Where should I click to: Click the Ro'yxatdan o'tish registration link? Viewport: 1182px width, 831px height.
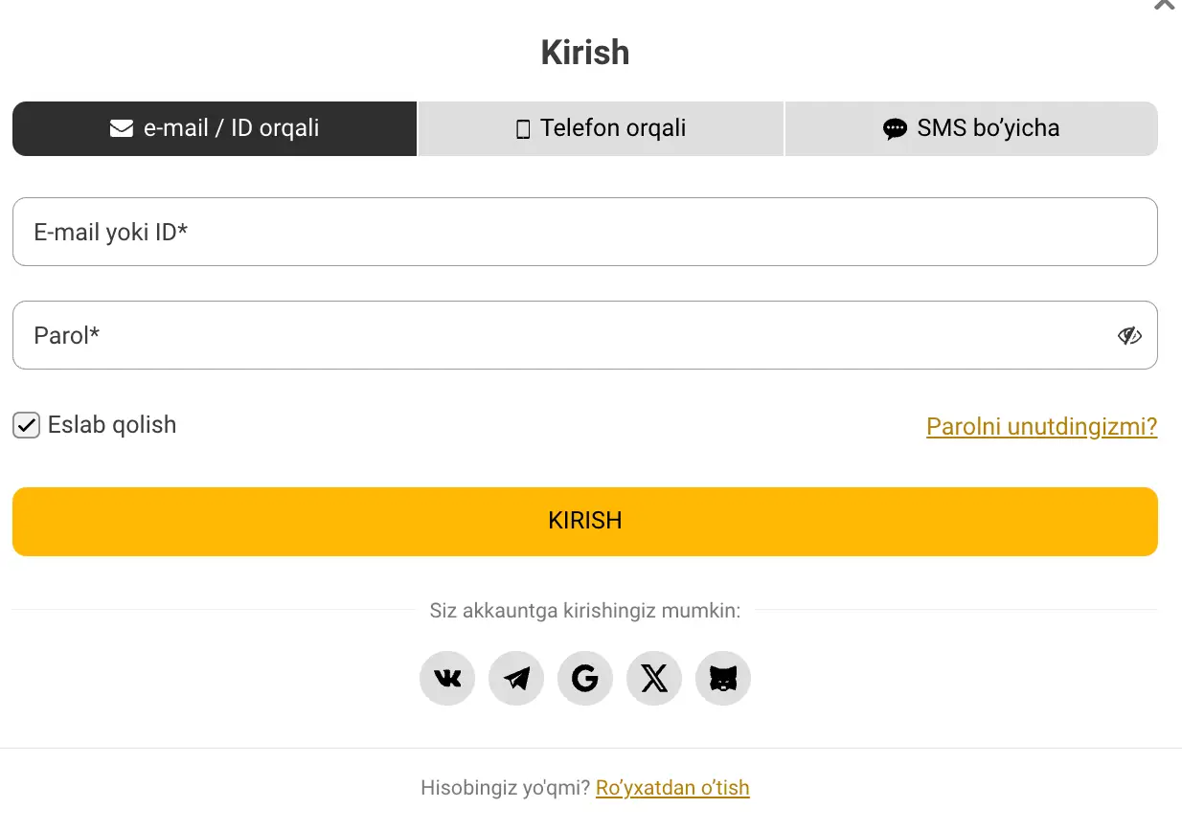[671, 787]
